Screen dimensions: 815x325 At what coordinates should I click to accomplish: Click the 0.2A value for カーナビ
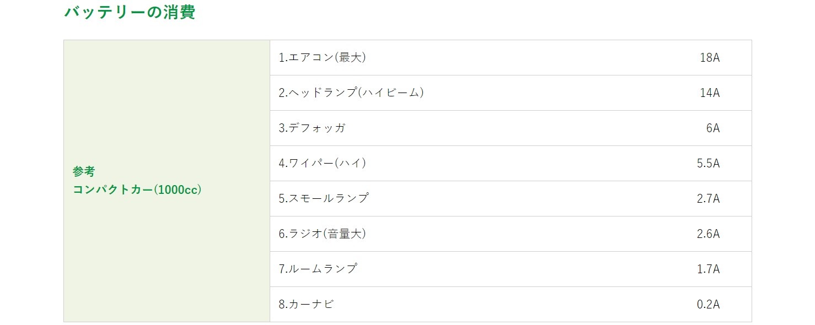point(708,304)
